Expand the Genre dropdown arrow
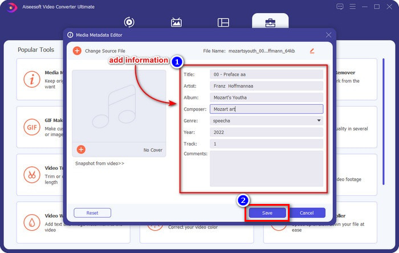This screenshot has width=399, height=253. point(319,121)
